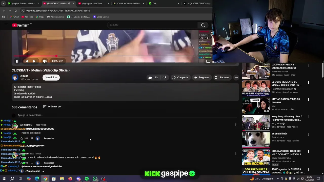Skip to previous video in player
This screenshot has width=324, height=182.
click(26, 61)
